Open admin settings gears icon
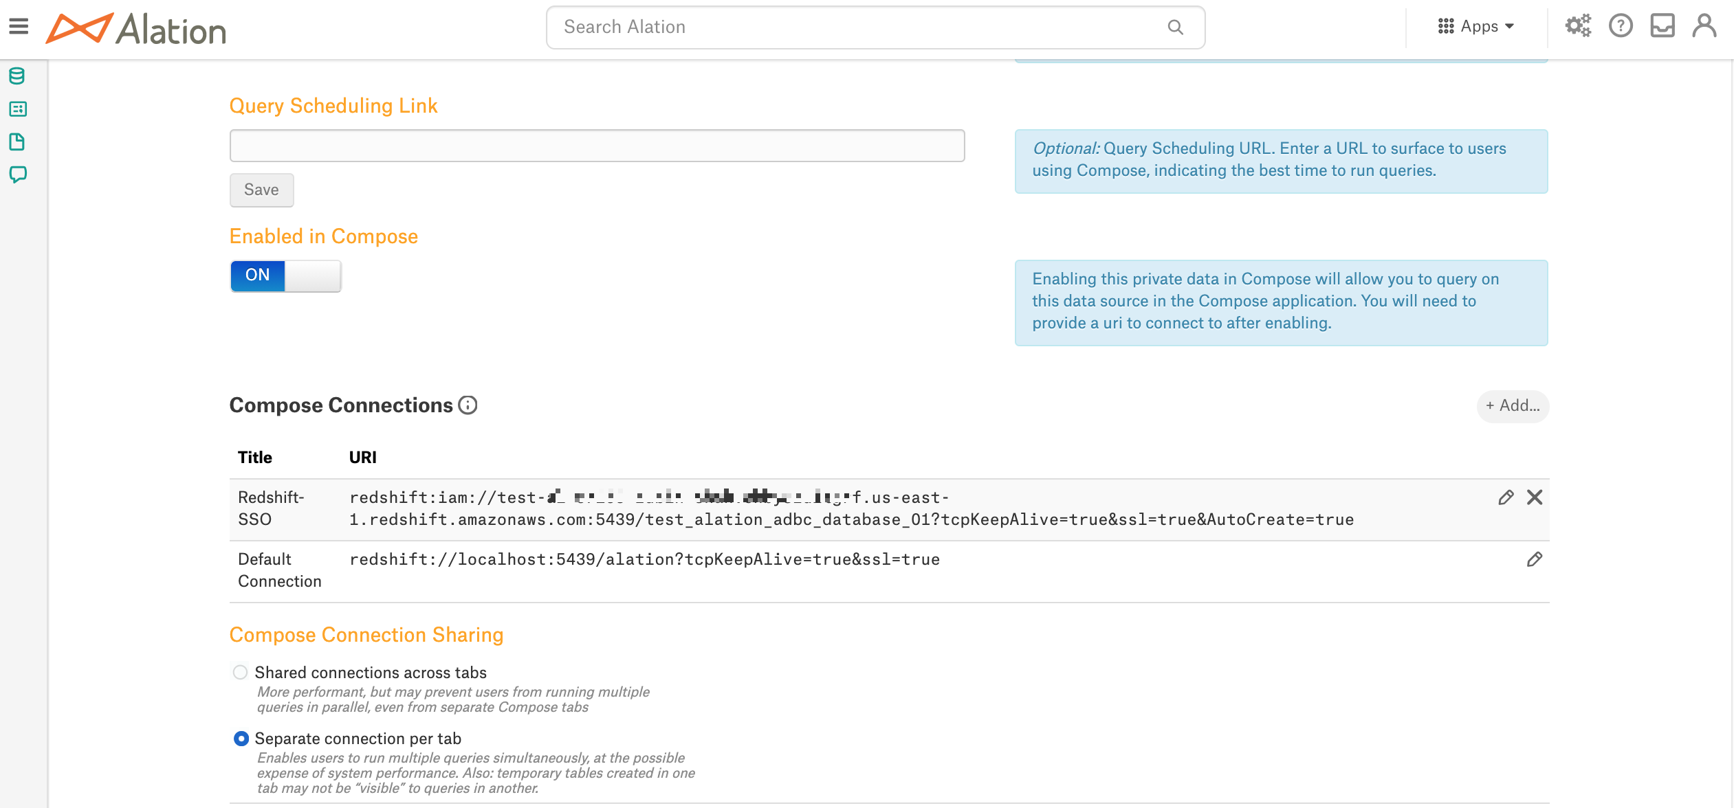 click(1578, 26)
